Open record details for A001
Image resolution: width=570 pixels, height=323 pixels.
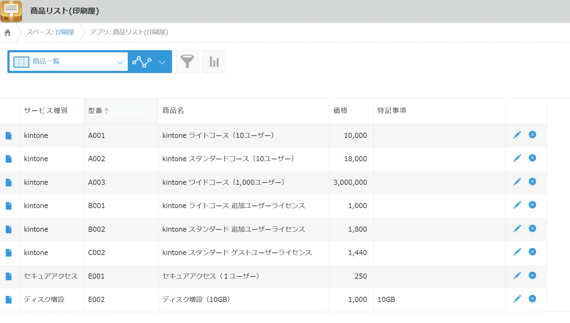tap(9, 136)
